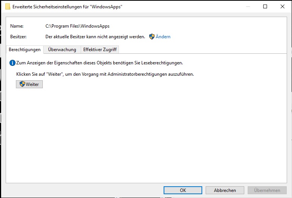This screenshot has width=292, height=198.
Task: Close the dialog with the X button
Action: [x=282, y=6]
